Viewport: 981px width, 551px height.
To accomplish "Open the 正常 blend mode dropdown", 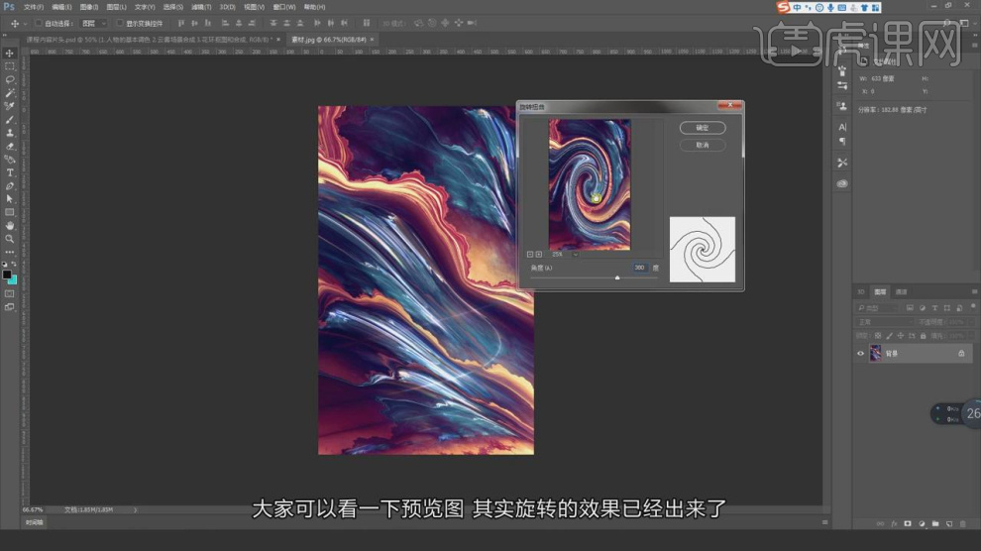I will click(885, 322).
